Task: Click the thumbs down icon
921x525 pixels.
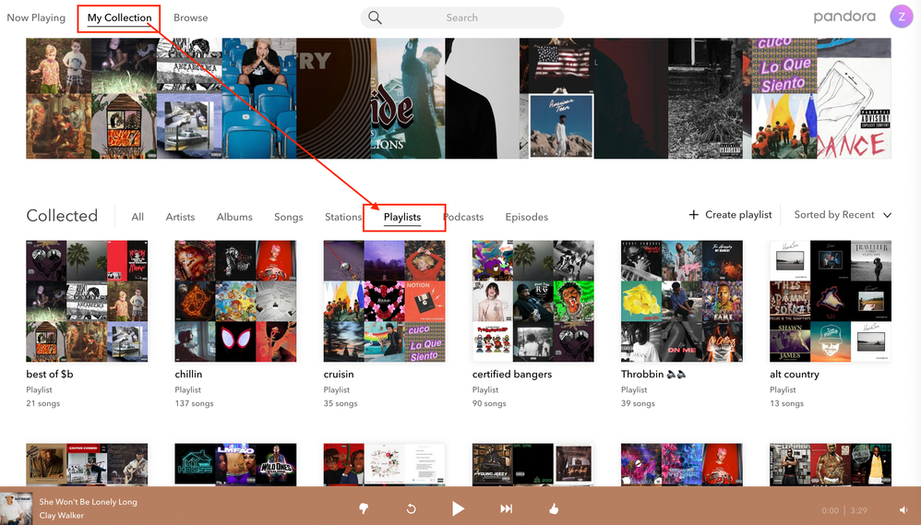Action: (x=364, y=508)
